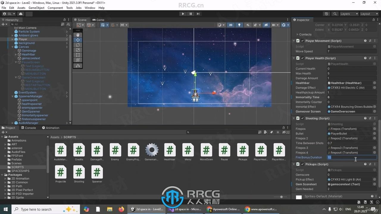
Task: Select the Gamemanager gear asset
Action: [152, 152]
